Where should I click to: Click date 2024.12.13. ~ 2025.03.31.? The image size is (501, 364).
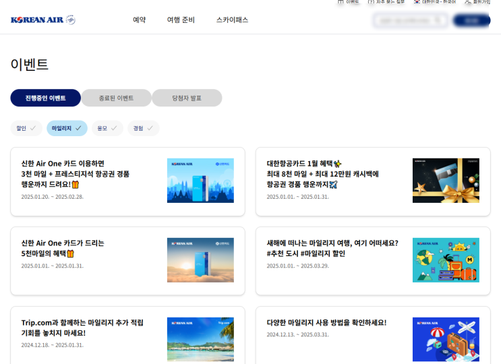pos(298,334)
